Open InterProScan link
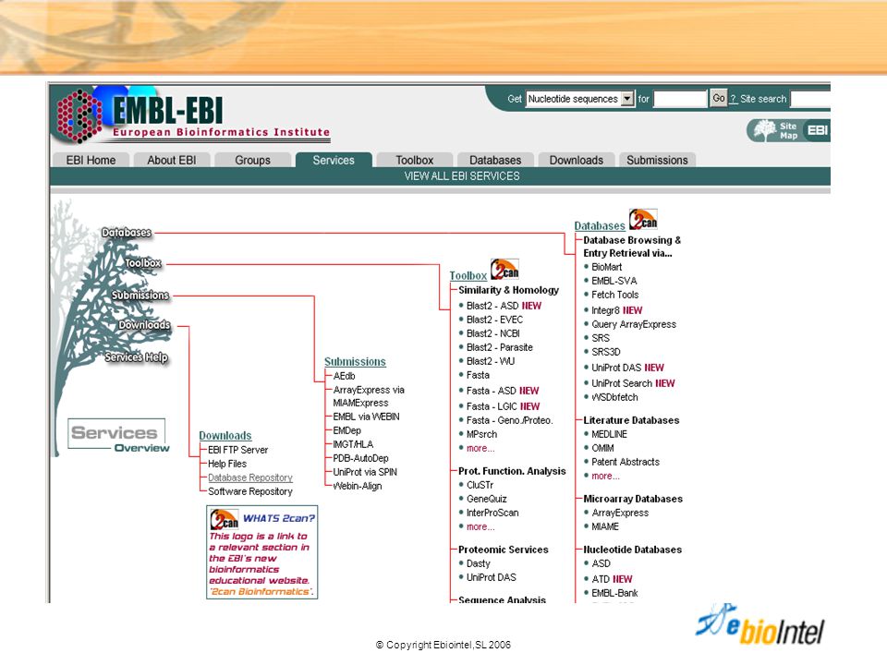This screenshot has height=665, width=887. [492, 513]
